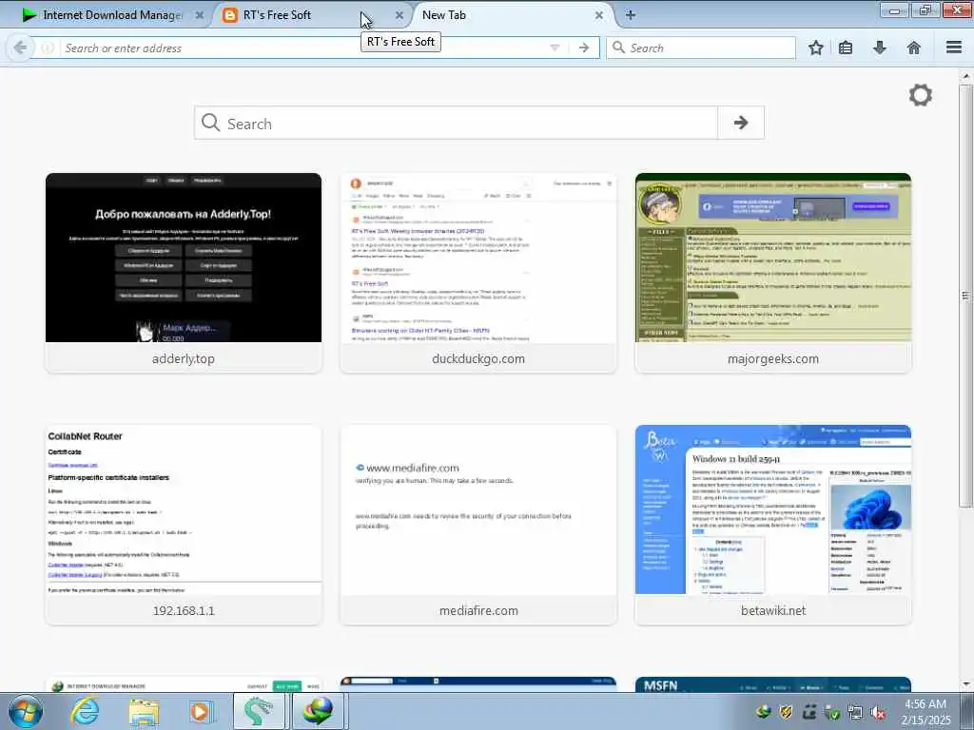This screenshot has width=974, height=730.
Task: Click the majorgeeks.com site label
Action: coord(772,358)
